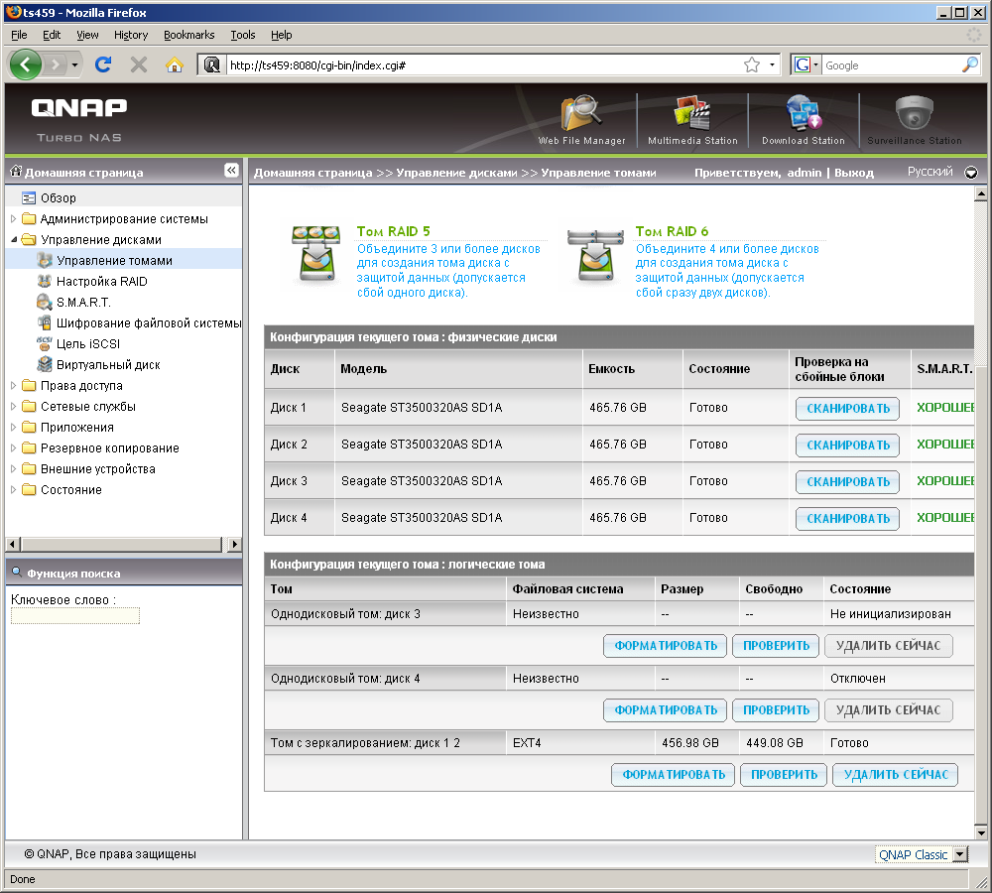Click the Google search box
This screenshot has height=893, width=992.
(x=890, y=64)
